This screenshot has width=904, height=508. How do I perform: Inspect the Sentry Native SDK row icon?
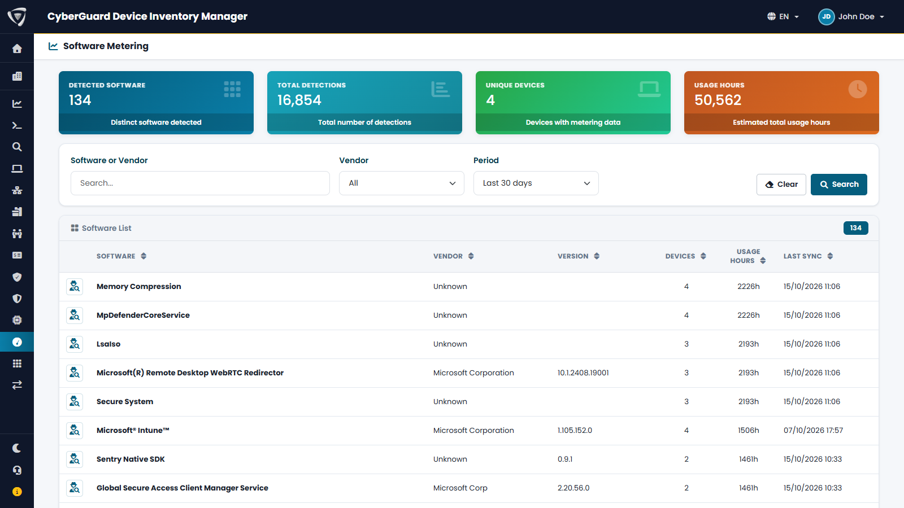click(x=75, y=459)
